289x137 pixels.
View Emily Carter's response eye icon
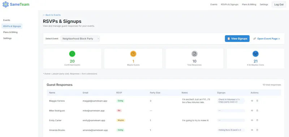click(x=252, y=120)
